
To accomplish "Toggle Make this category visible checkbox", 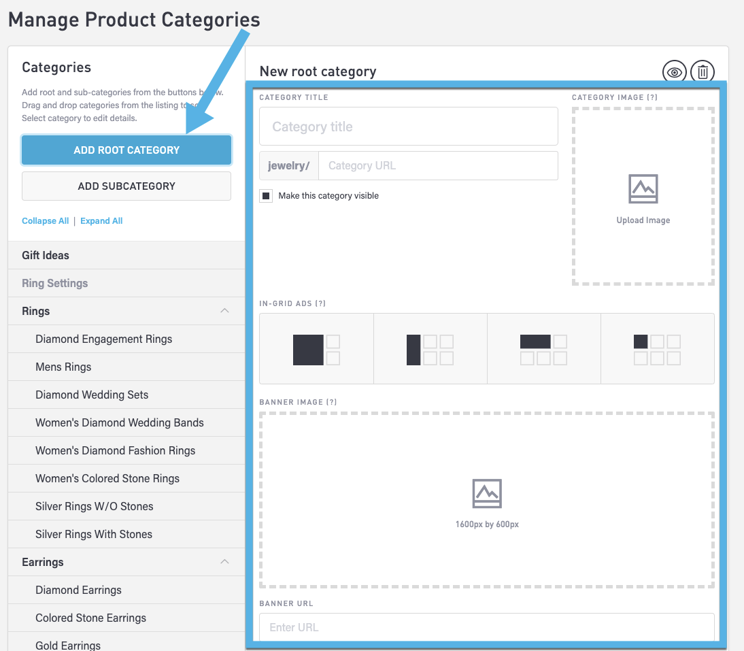I will (x=266, y=196).
